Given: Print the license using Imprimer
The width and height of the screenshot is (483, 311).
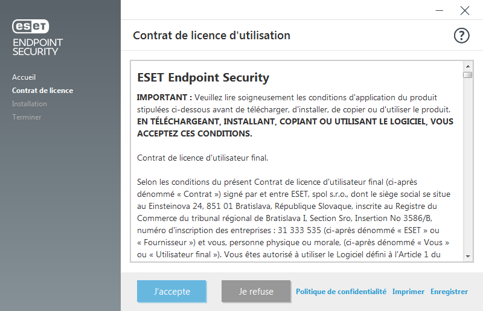Looking at the screenshot, I should point(408,291).
